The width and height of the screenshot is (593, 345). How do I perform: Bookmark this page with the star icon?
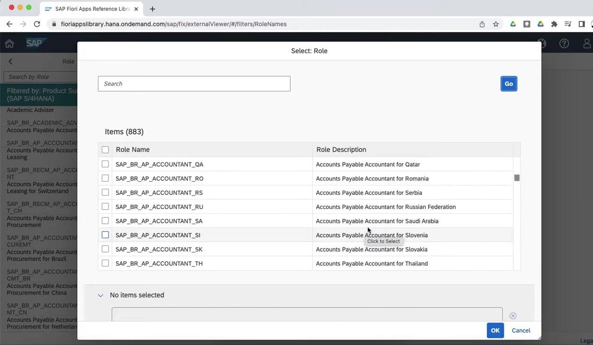[x=496, y=24]
